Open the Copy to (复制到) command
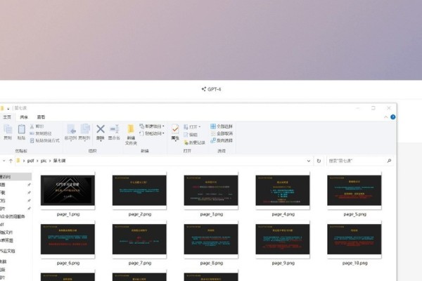Screen dimensions: 422x281 (84, 132)
